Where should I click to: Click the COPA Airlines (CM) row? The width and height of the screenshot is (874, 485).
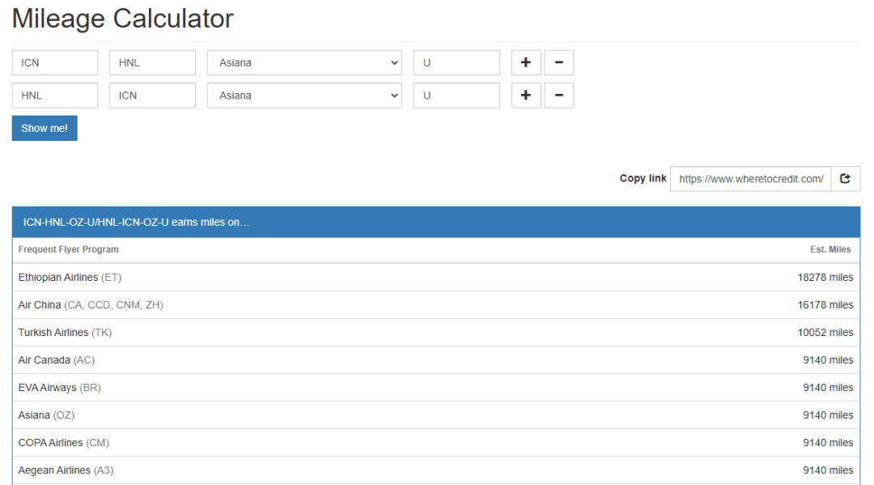click(436, 443)
